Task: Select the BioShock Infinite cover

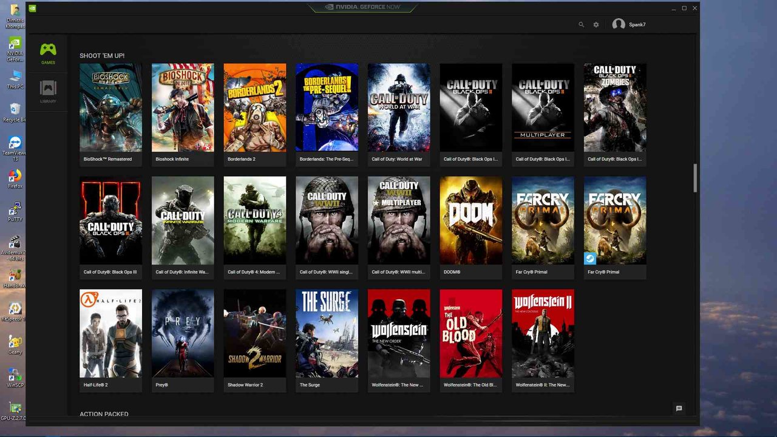Action: click(x=183, y=107)
